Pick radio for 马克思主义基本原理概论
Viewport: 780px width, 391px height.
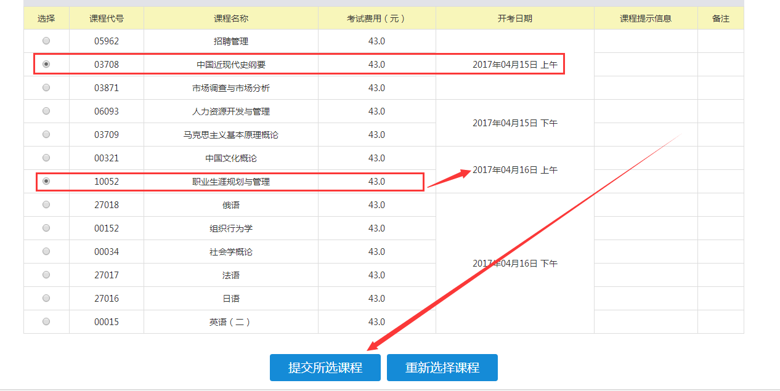46,134
